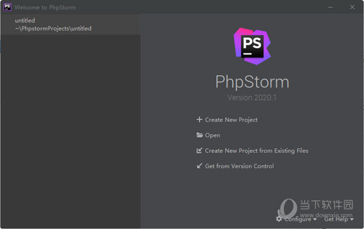
Task: Click the plus icon beside Create New Project
Action: point(199,120)
